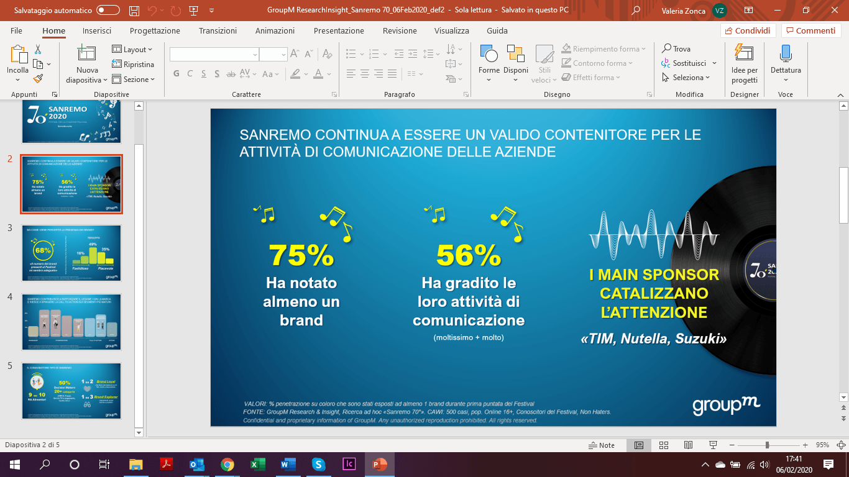Select slide 3 thumbnail
Viewport: 849px width, 477px height.
[x=71, y=253]
